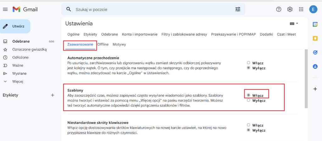Select Wyłącz for Niestandardowe skróty klawiszowe
322x141 pixels.
point(249,130)
